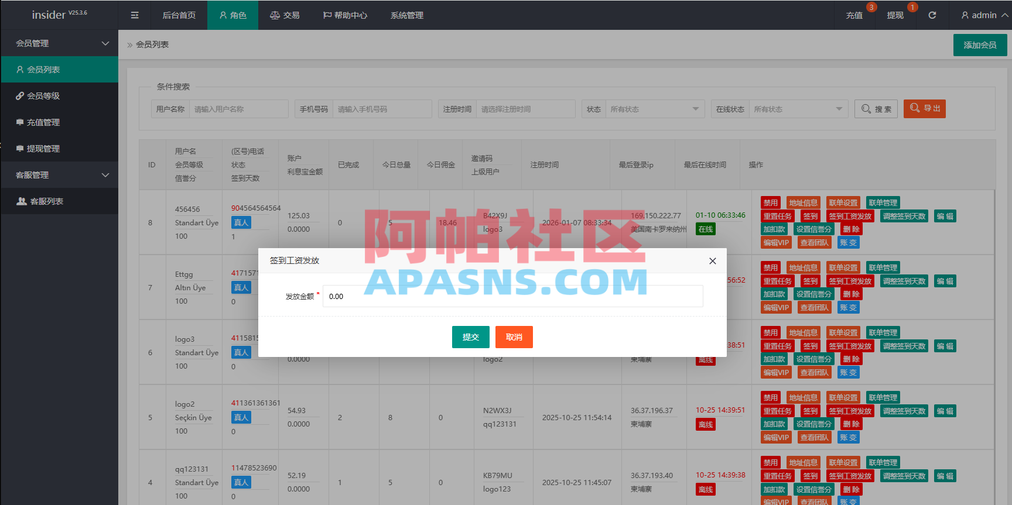Click 查看团队 for user logo2
This screenshot has height=505, width=1012.
815,437
